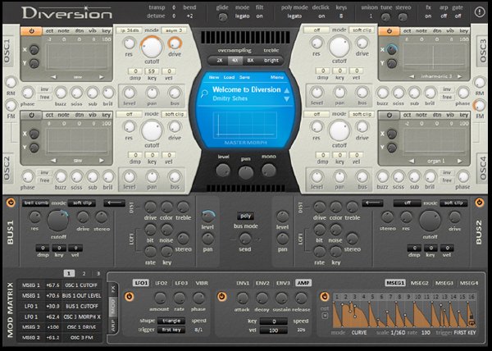This screenshot has height=351, width=492.
Task: Select previous OSC4 waveform left arrow
Action: (412, 161)
